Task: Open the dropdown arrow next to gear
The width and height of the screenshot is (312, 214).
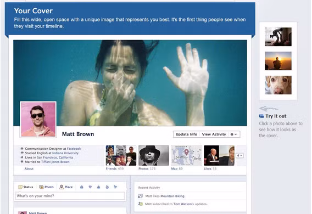Action: [x=236, y=134]
